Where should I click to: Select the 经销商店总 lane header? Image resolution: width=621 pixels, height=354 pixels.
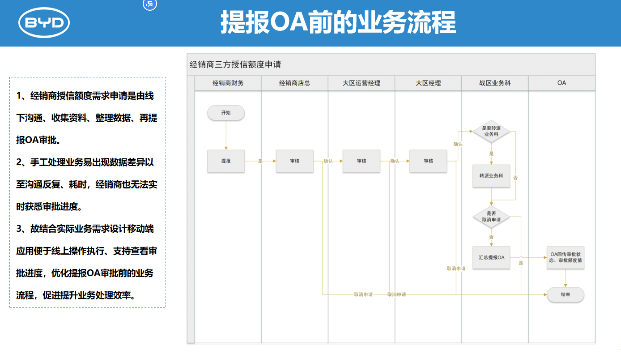(294, 83)
